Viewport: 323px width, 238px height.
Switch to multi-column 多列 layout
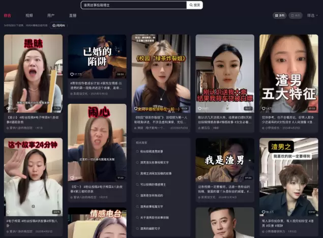[280, 15]
